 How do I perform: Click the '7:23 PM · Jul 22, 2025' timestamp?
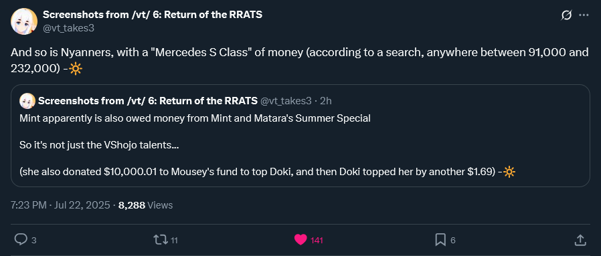[x=60, y=205]
